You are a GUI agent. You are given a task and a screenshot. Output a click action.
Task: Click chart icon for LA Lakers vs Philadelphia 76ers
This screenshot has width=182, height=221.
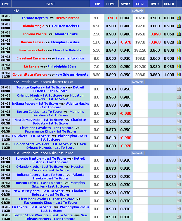click(x=179, y=66)
